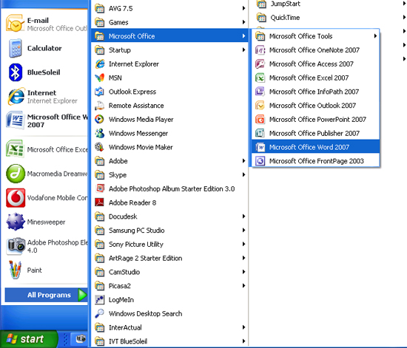Click the Calculator icon in Start menu
This screenshot has width=407, height=348.
pyautogui.click(x=16, y=48)
